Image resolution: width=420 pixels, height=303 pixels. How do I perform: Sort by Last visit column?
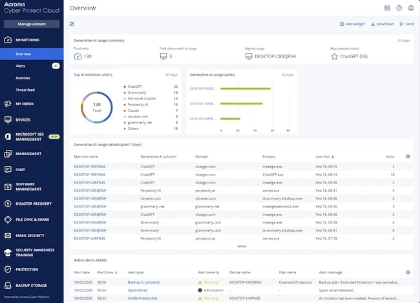(324, 156)
